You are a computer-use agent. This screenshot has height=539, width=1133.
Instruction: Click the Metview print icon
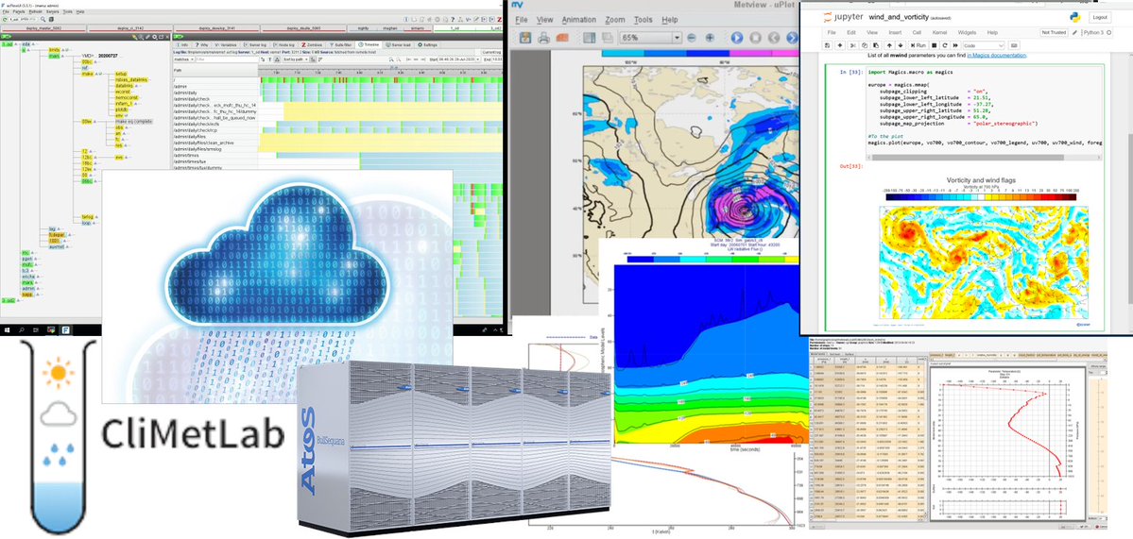coord(543,38)
